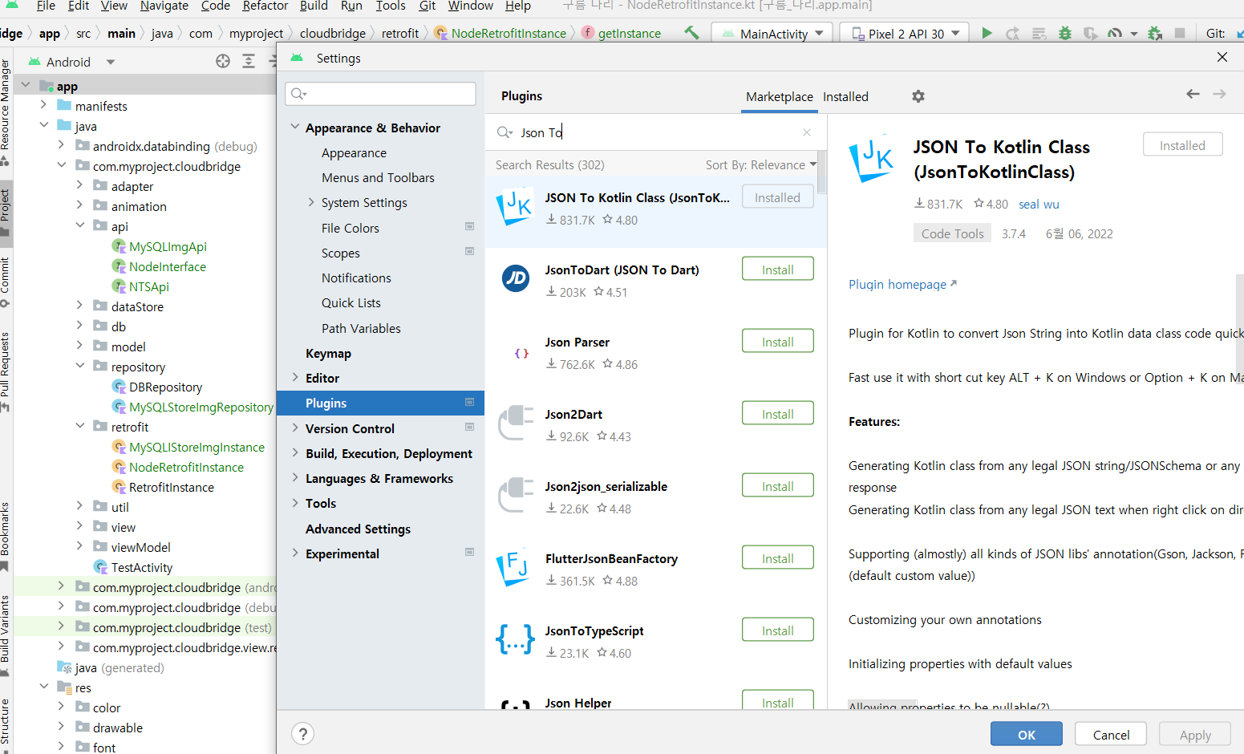Click the Stop square icon
The width and height of the screenshot is (1244, 754).
point(1180,33)
